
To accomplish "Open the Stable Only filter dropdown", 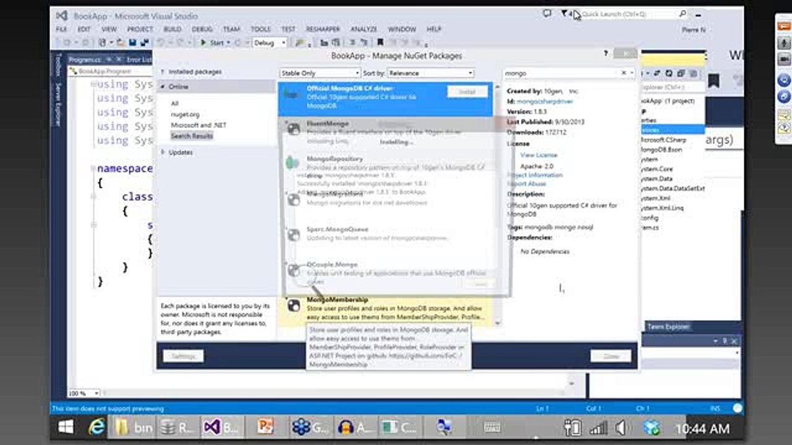I will pyautogui.click(x=320, y=73).
